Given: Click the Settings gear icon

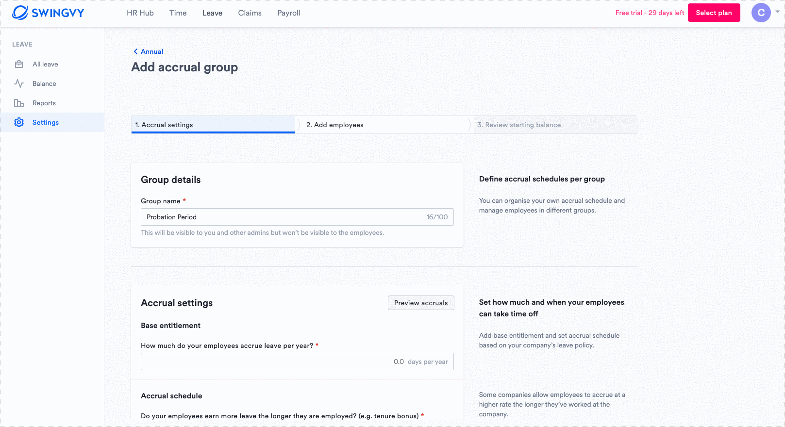Looking at the screenshot, I should (x=19, y=122).
